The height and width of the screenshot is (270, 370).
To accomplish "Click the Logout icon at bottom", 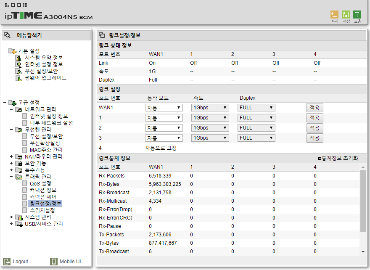I will click(7, 262).
